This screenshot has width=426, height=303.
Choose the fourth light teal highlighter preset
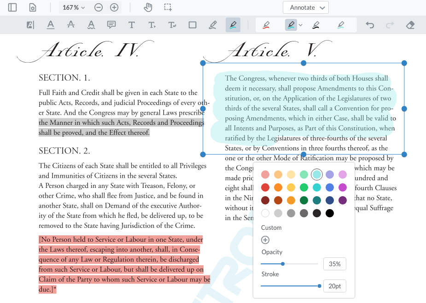pos(341,25)
